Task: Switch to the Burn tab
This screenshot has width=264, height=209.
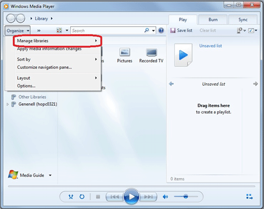Action: [213, 20]
